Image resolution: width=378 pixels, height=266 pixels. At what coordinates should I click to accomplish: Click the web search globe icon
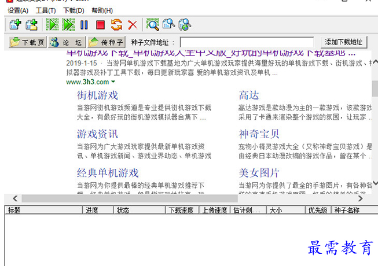185,24
